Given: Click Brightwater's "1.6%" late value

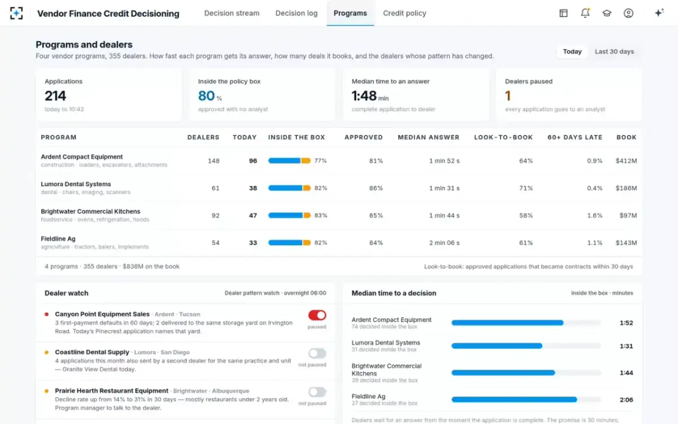Looking at the screenshot, I should click(595, 215).
